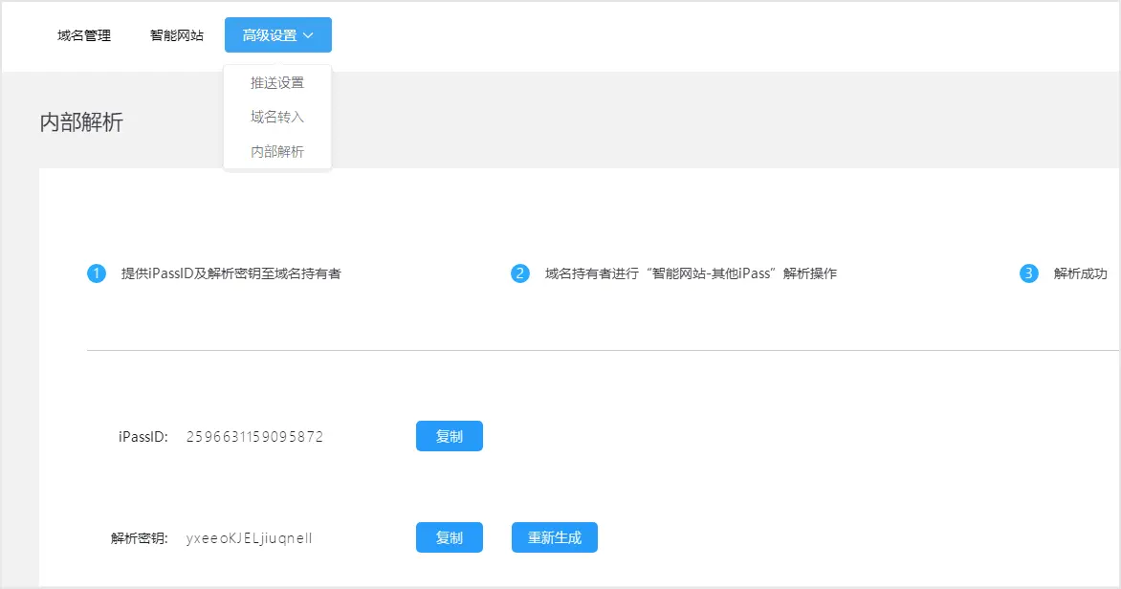1121x589 pixels.
Task: Click the step 3 circle icon
Action: [1029, 273]
